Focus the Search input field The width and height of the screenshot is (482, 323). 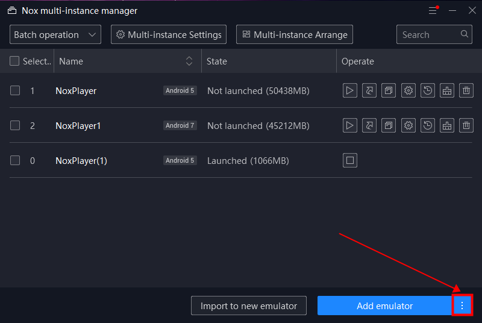tap(428, 35)
